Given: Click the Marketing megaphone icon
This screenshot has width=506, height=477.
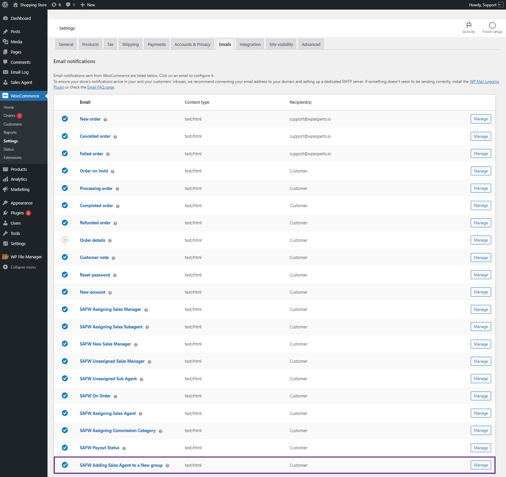Looking at the screenshot, I should point(5,189).
